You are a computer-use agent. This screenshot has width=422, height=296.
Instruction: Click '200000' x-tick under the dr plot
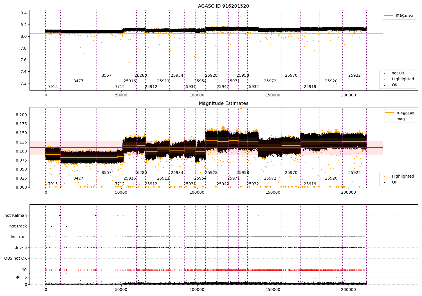pyautogui.click(x=349, y=290)
